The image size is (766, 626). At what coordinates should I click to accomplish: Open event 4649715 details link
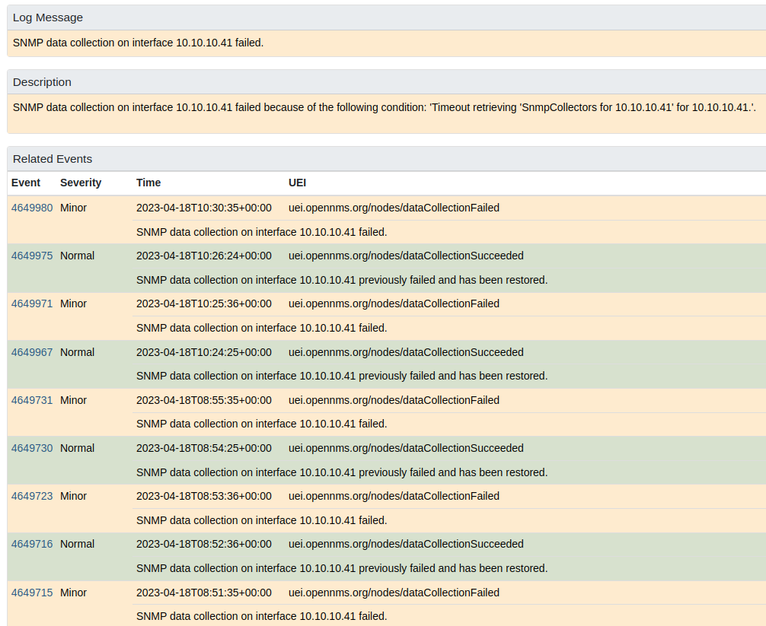pos(31,593)
